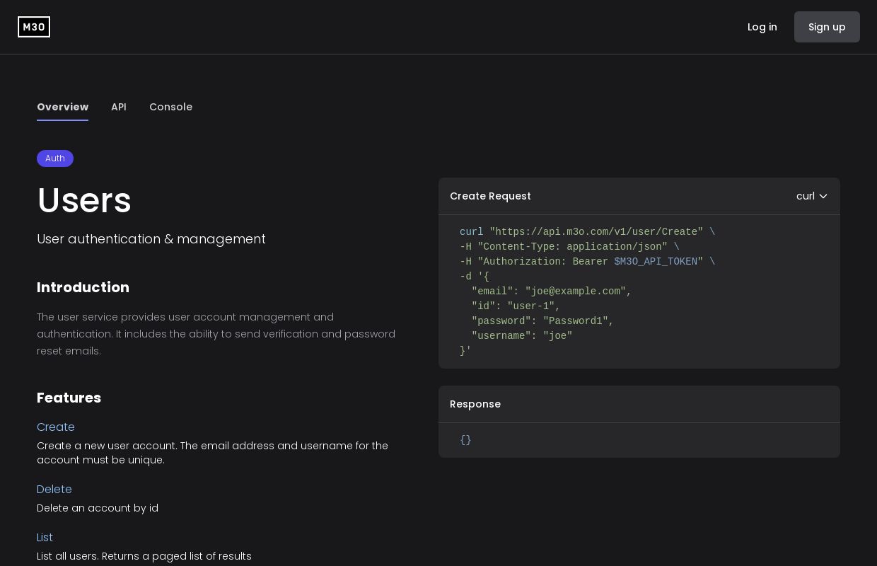Click 'List all users' description text
Viewport: 877px width, 566px height.
point(144,556)
